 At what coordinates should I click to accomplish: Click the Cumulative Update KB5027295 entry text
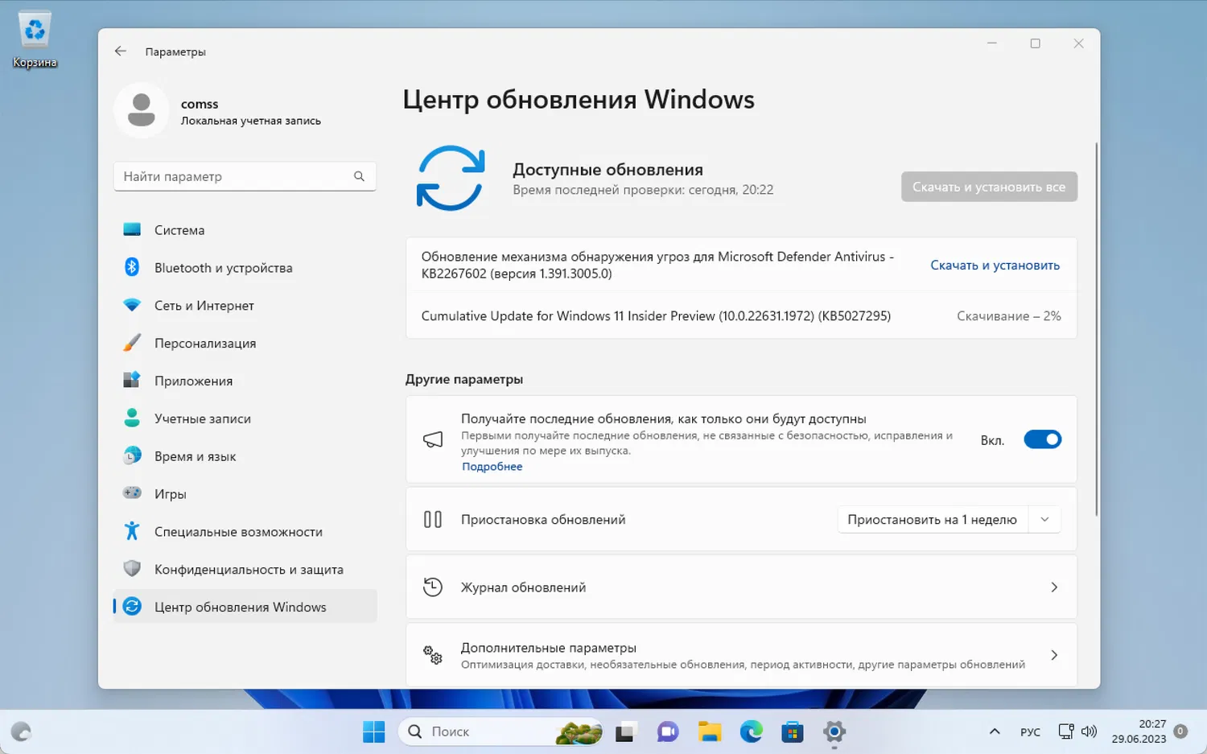point(656,316)
